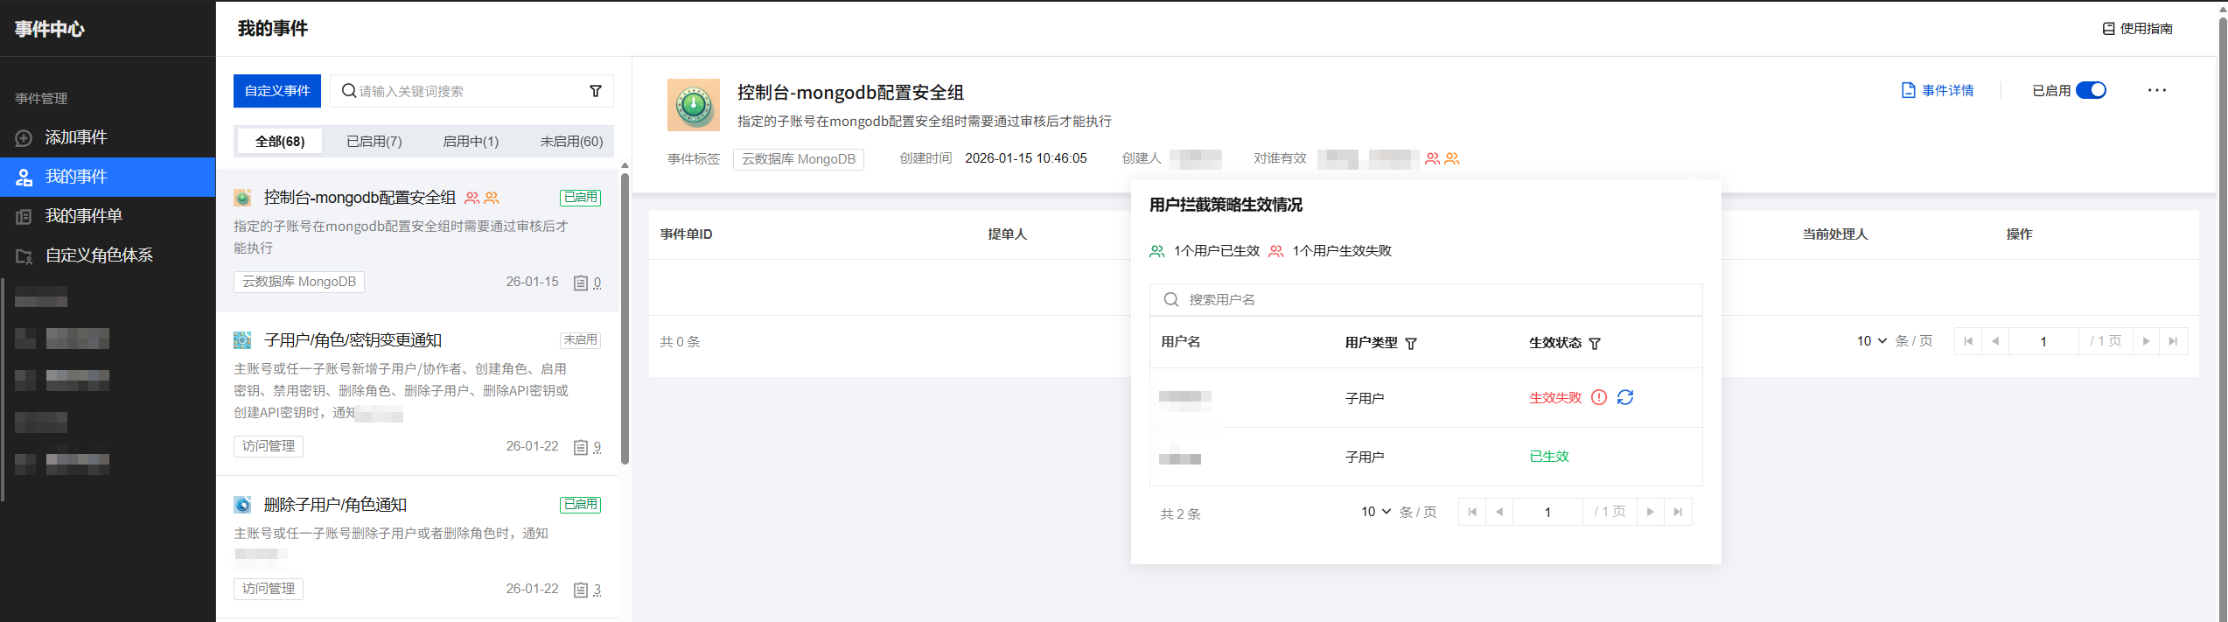Open 自定义角色体系 in the sidebar
Screen dimensions: 2228x622
point(99,255)
